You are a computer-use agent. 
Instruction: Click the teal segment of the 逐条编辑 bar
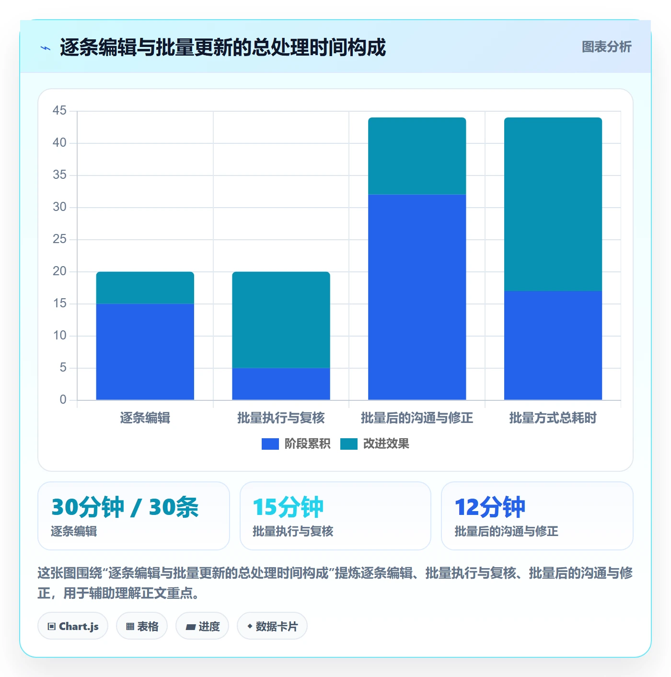coord(145,288)
